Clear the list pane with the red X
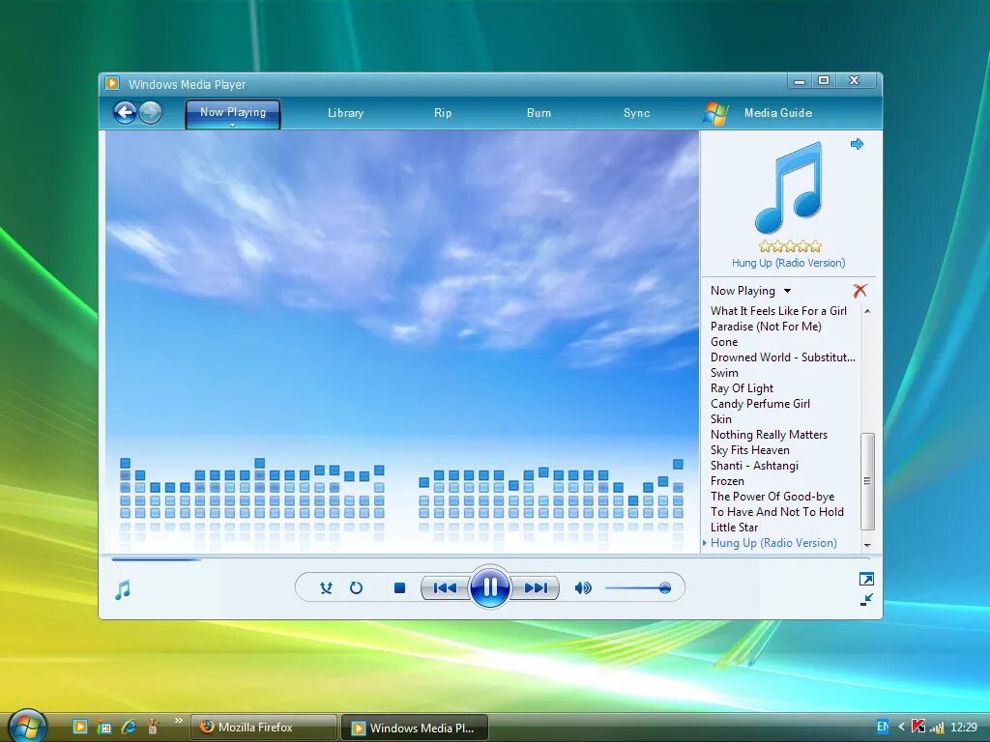 [x=859, y=290]
